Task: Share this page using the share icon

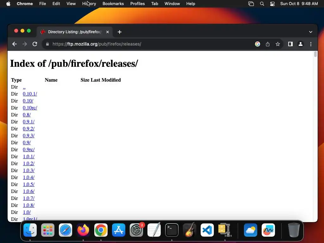Action: pos(268,44)
